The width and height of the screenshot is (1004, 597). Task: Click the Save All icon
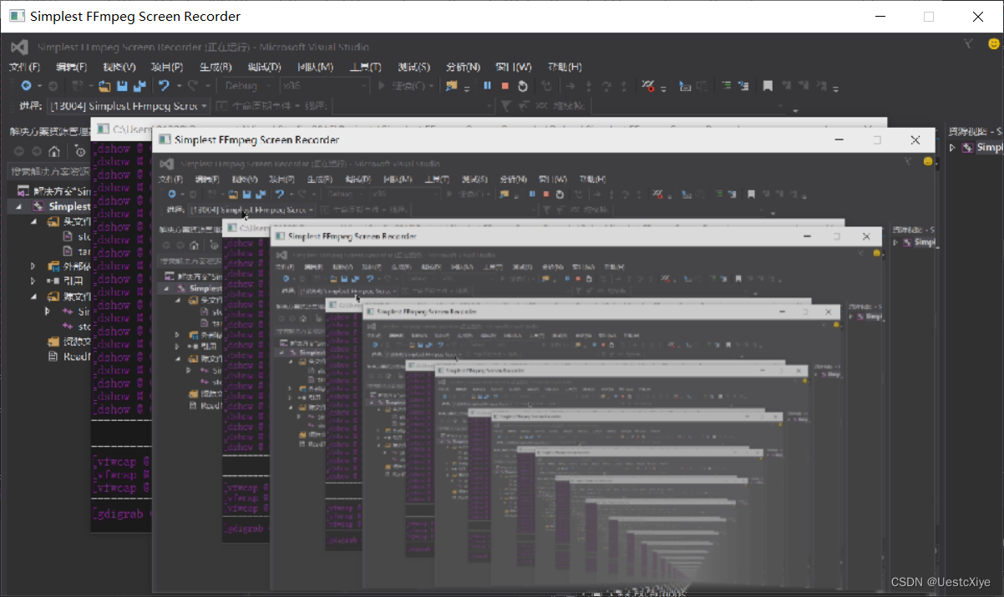pyautogui.click(x=139, y=86)
